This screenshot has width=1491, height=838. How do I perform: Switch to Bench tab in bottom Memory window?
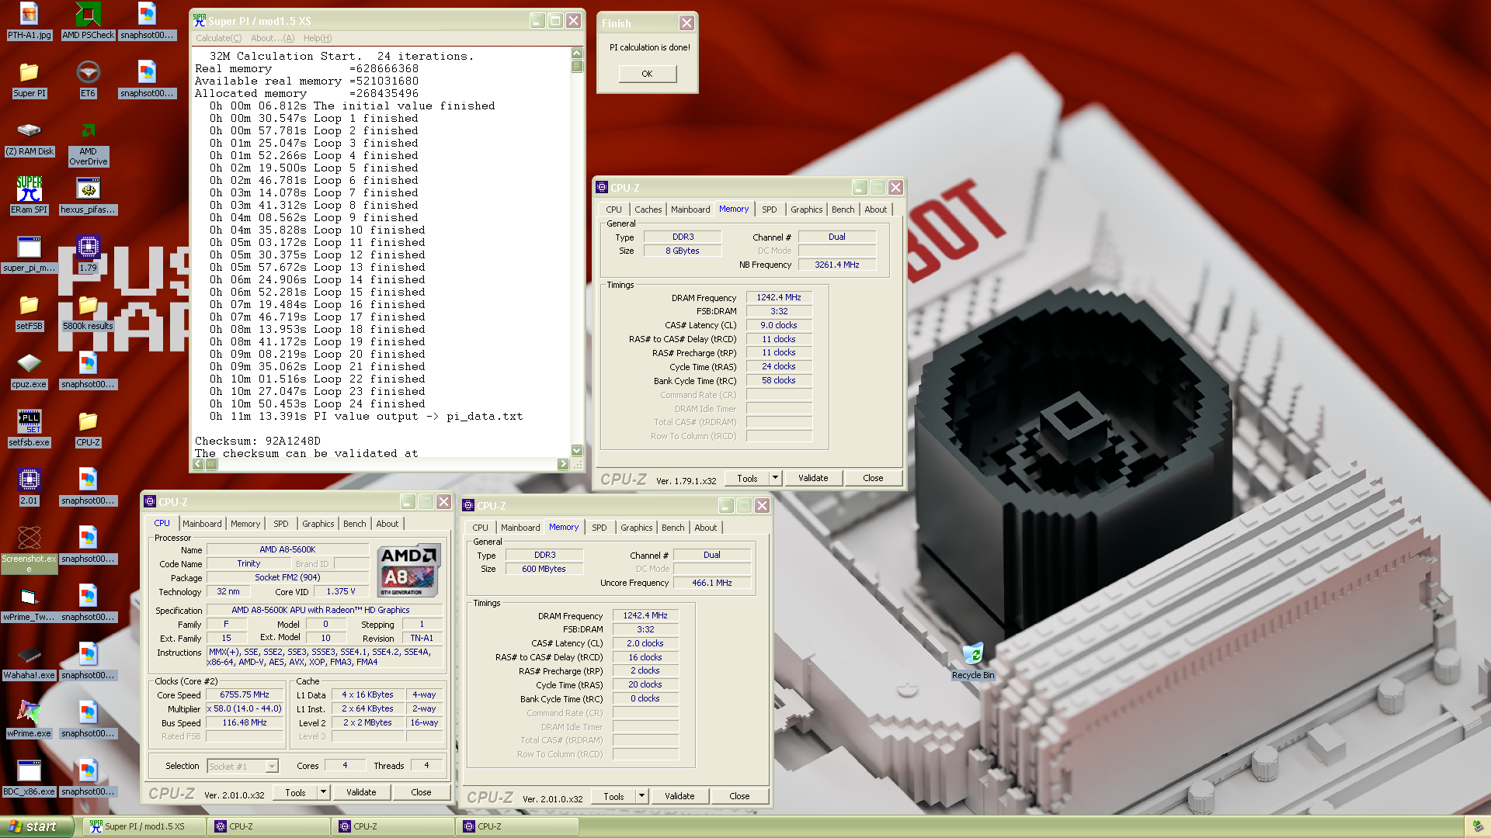(673, 528)
